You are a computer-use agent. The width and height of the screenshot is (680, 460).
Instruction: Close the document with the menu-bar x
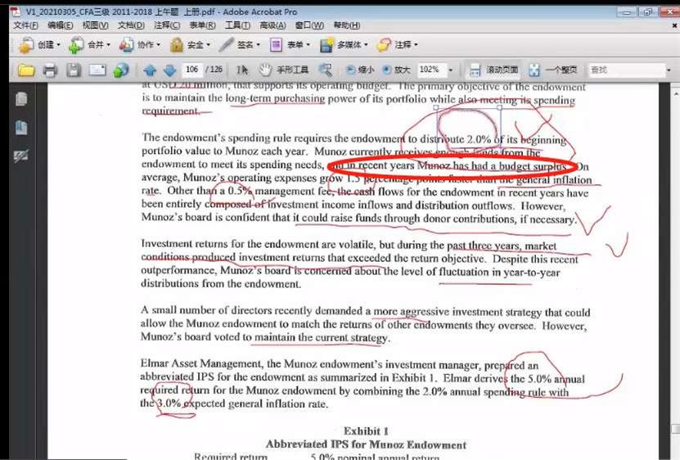point(675,25)
